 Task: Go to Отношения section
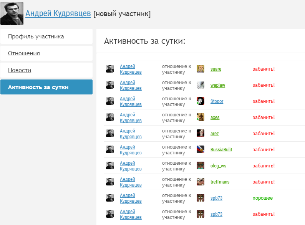click(x=24, y=53)
